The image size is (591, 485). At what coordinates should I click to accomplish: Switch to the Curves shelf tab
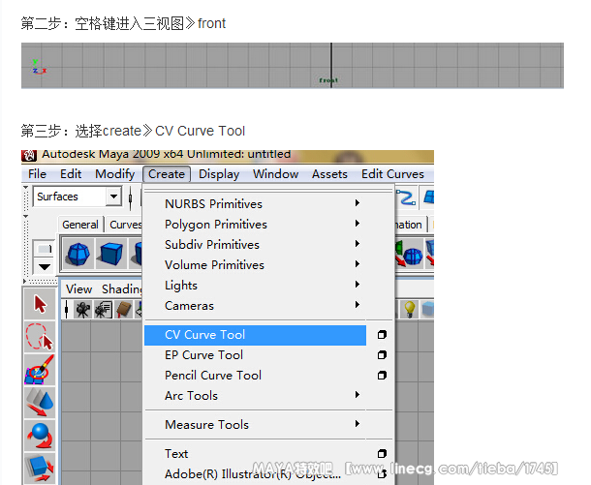[x=125, y=225]
